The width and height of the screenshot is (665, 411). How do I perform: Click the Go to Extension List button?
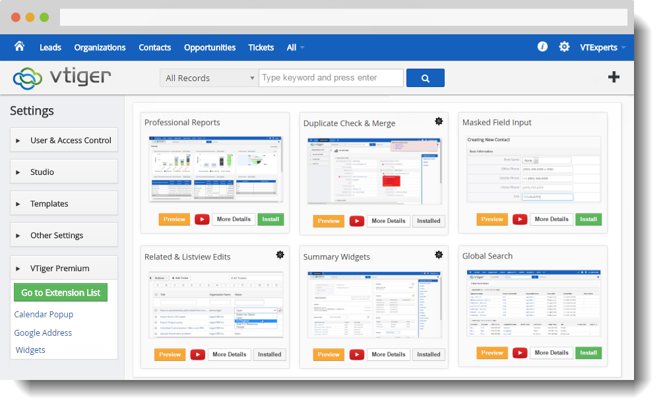point(61,293)
